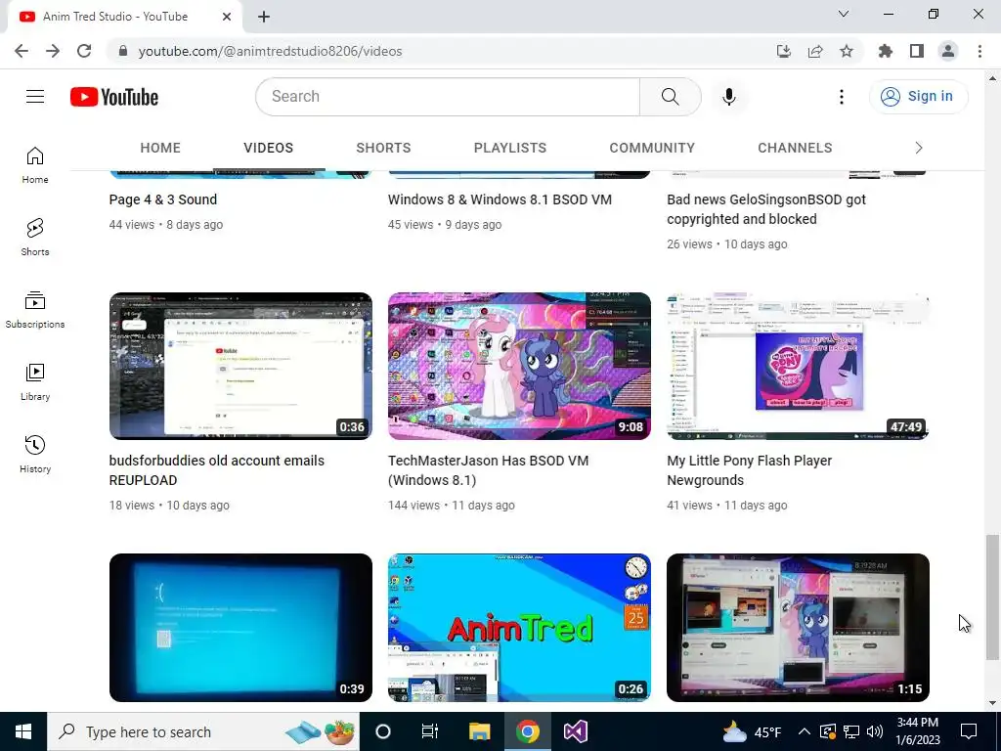Image resolution: width=1001 pixels, height=751 pixels.
Task: Open Visual Studio from the taskbar
Action: point(575,731)
